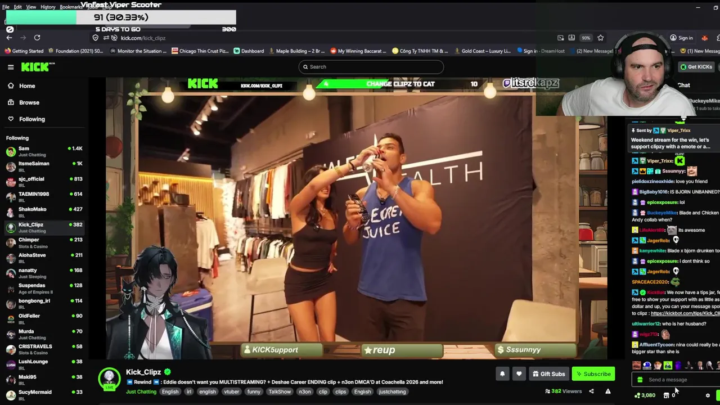Click the Sign in button
This screenshot has height=405, width=720.
[x=681, y=38]
